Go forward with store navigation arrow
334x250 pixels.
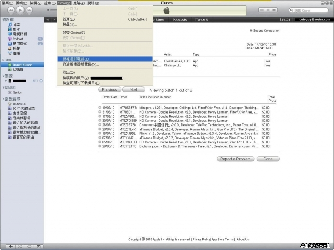click(x=54, y=20)
